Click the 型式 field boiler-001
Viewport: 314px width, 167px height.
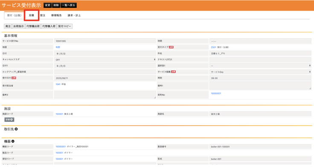(260, 159)
